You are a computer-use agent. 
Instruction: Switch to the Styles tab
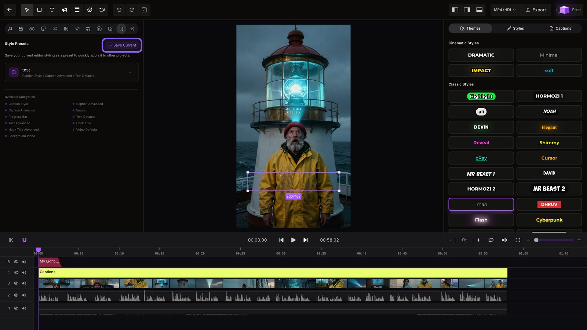pos(515,29)
